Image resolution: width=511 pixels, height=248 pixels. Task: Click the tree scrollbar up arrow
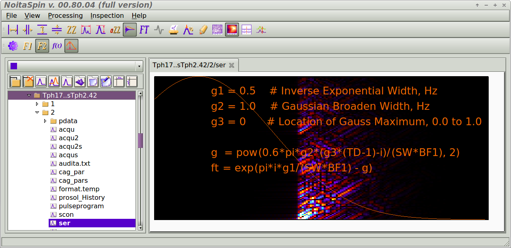[140, 94]
